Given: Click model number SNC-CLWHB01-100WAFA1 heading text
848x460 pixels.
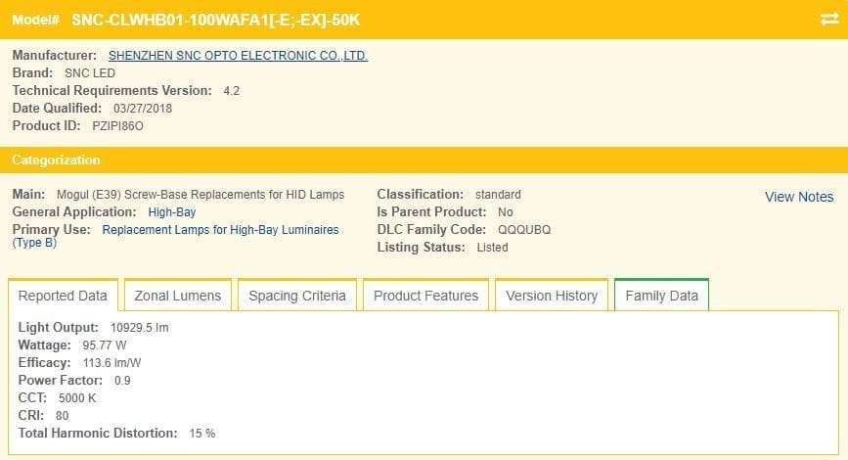Looking at the screenshot, I should (x=216, y=20).
